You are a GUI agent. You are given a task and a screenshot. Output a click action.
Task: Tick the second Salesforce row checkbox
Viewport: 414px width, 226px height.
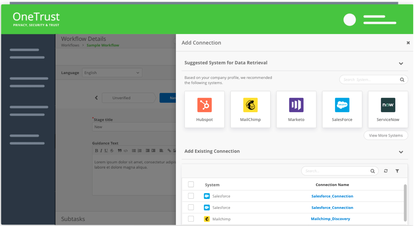(191, 207)
